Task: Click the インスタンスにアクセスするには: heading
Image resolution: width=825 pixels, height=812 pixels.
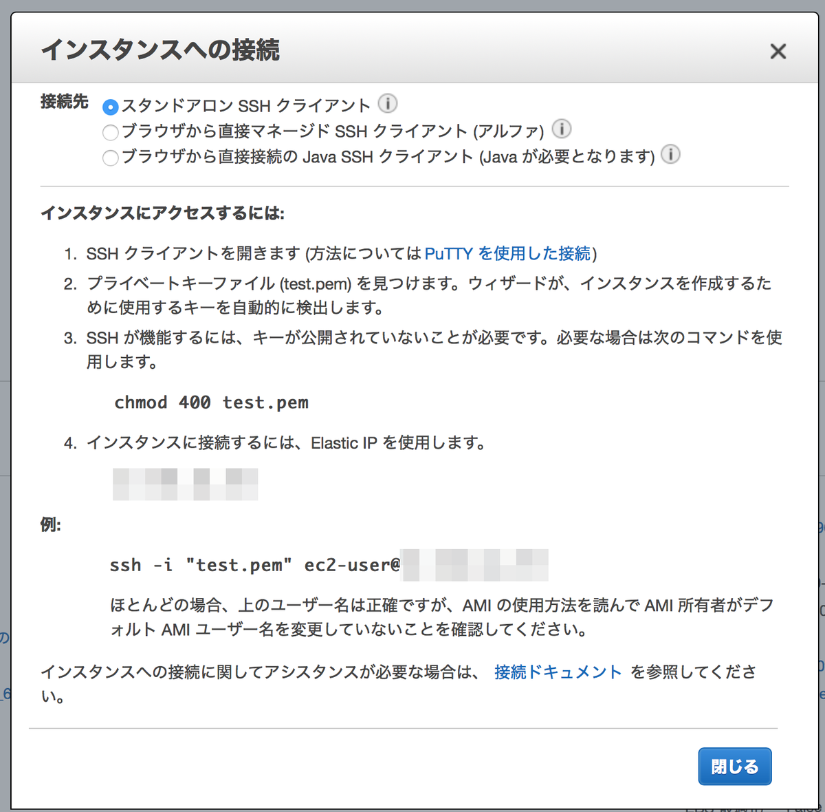Action: pos(162,213)
